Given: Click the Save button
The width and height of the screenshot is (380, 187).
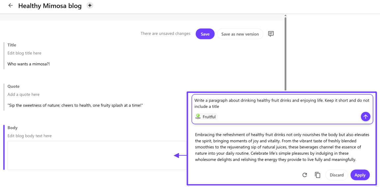Looking at the screenshot, I should tap(205, 34).
